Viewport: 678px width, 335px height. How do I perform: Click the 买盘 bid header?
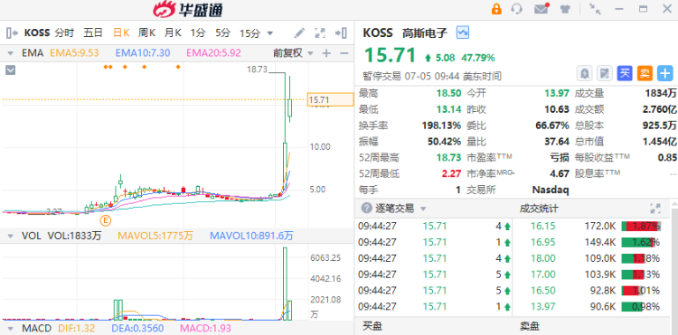(372, 326)
